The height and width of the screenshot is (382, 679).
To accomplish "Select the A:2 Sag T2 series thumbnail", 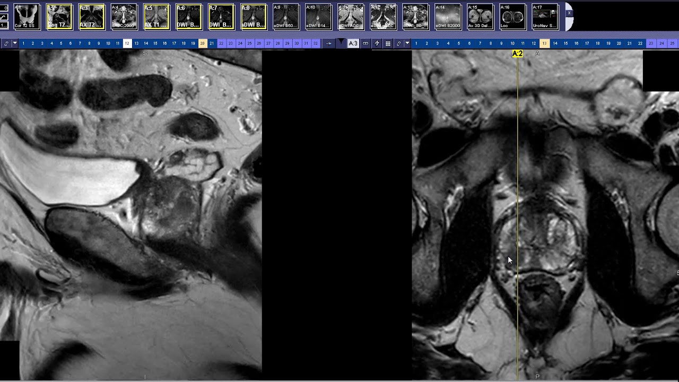I will 59,16.
